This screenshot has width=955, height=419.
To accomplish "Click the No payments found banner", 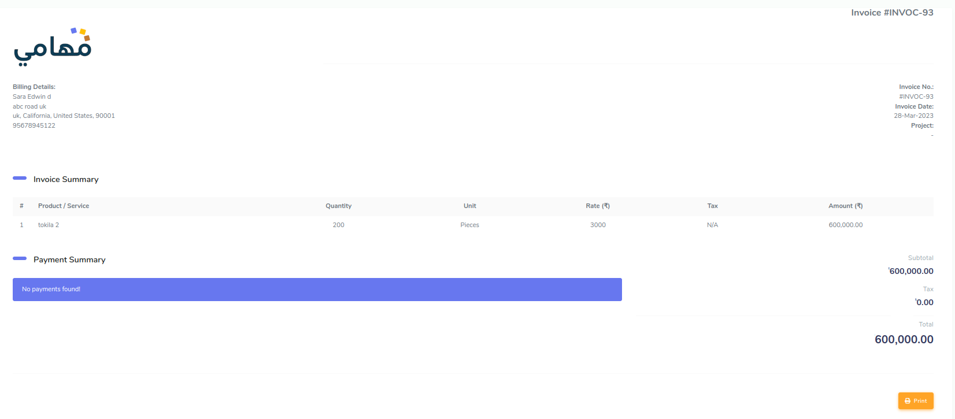I will (x=317, y=289).
